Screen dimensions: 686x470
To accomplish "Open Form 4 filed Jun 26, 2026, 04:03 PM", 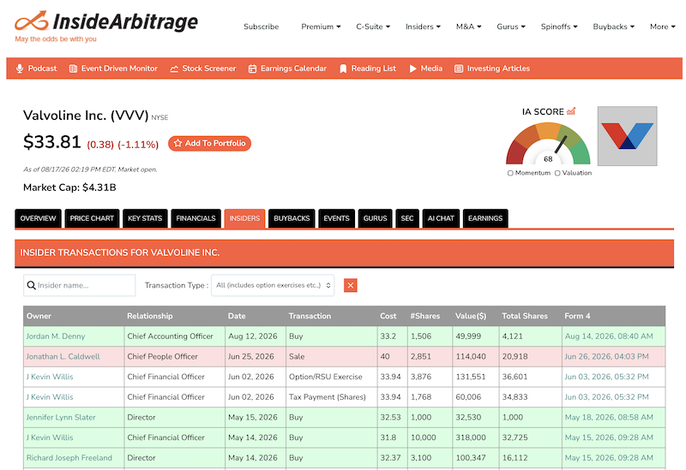I will (606, 356).
